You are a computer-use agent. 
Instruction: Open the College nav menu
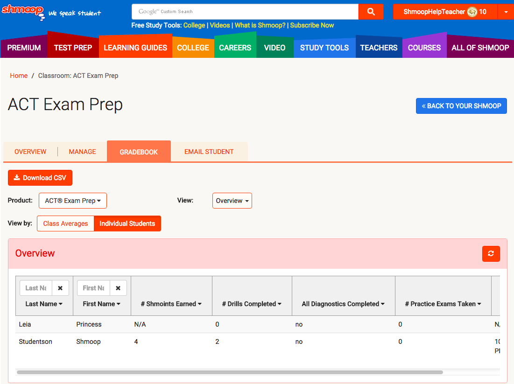(193, 48)
